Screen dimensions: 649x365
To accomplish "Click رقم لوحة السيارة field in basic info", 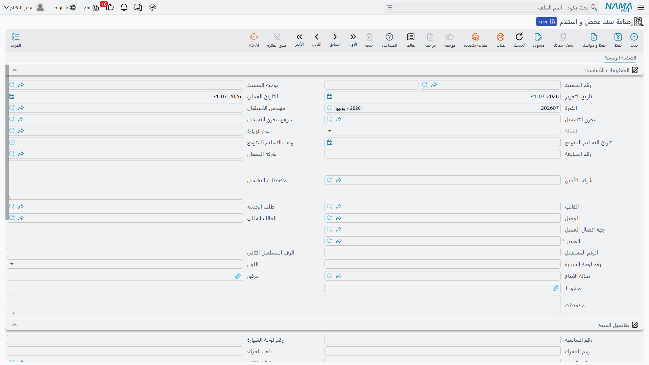I will (x=442, y=264).
